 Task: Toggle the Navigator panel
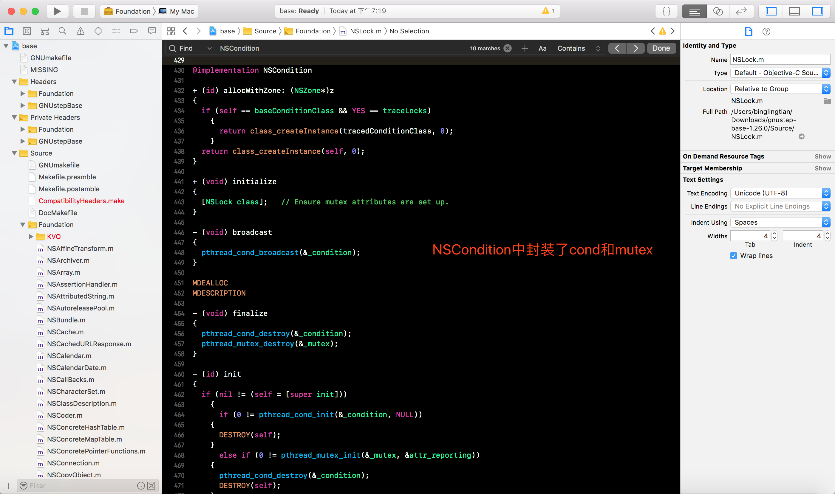click(x=771, y=11)
